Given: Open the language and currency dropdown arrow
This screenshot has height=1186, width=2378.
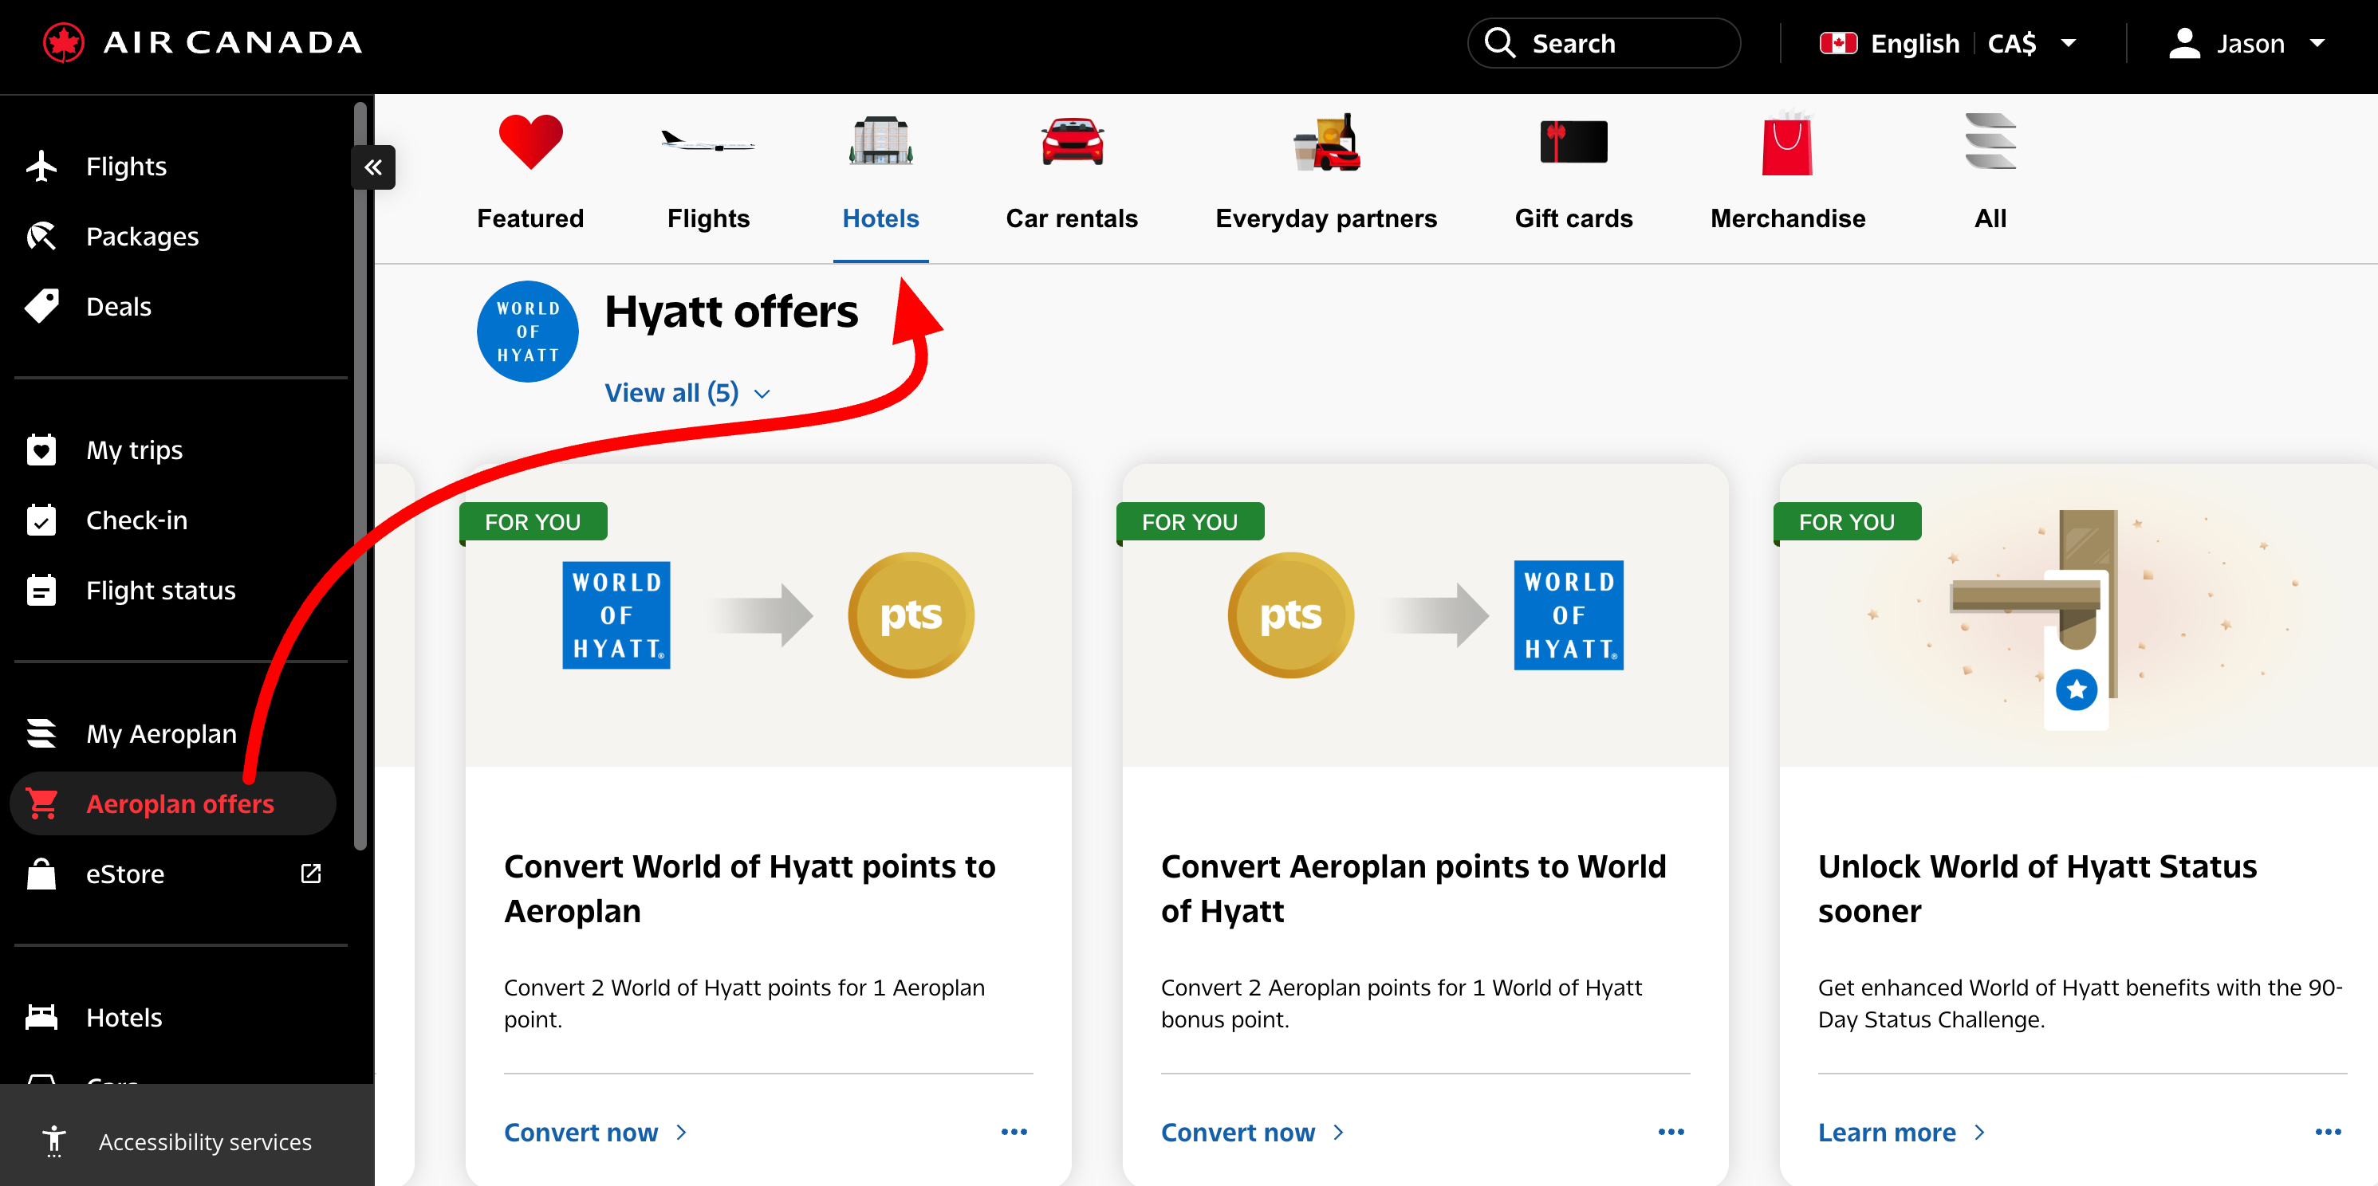Looking at the screenshot, I should [2069, 43].
